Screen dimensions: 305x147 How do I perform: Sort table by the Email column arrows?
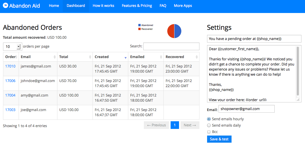[x=55, y=57]
